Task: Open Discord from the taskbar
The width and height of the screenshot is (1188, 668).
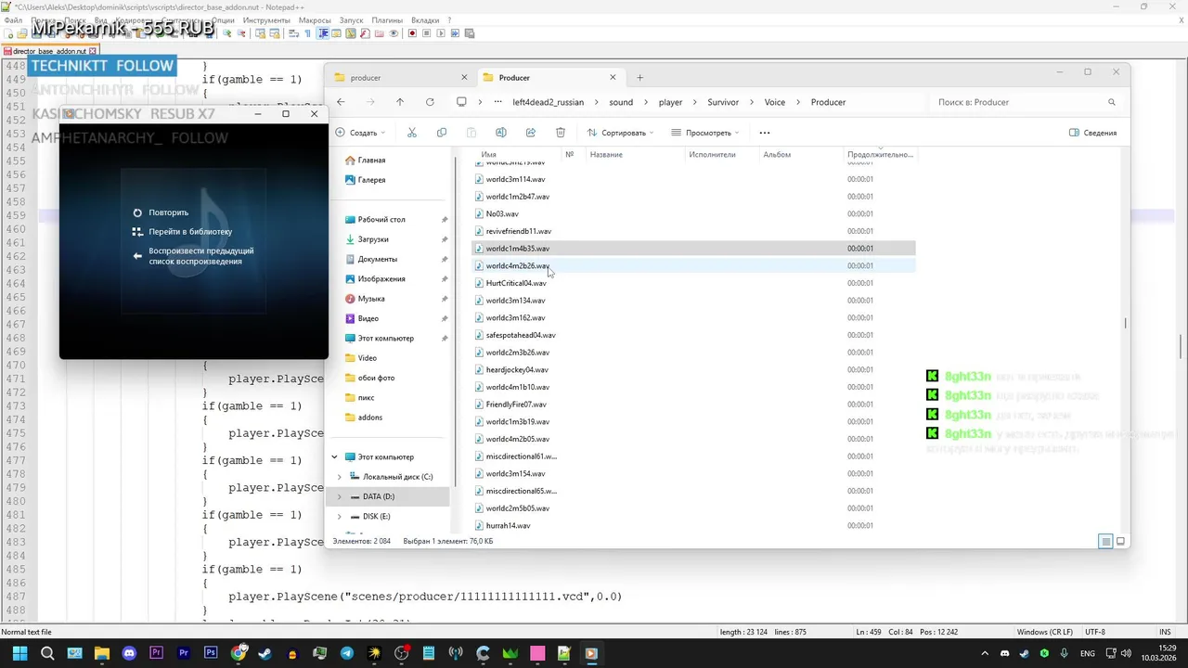Action: pos(129,653)
